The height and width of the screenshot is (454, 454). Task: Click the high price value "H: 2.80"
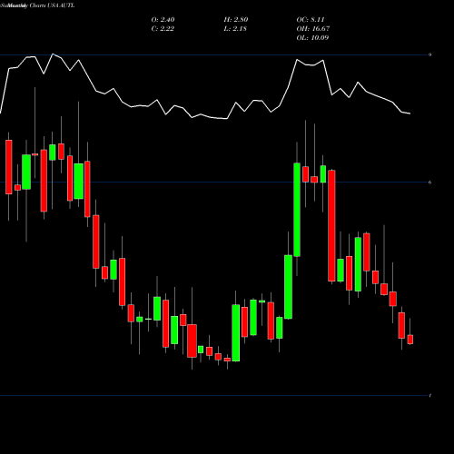coord(236,20)
